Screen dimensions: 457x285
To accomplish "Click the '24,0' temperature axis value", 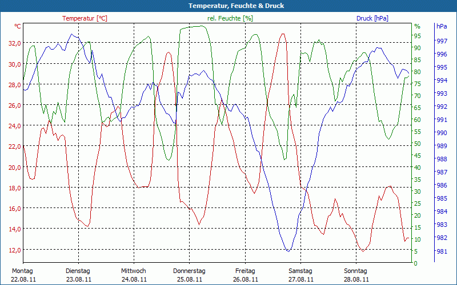I will [x=15, y=126].
